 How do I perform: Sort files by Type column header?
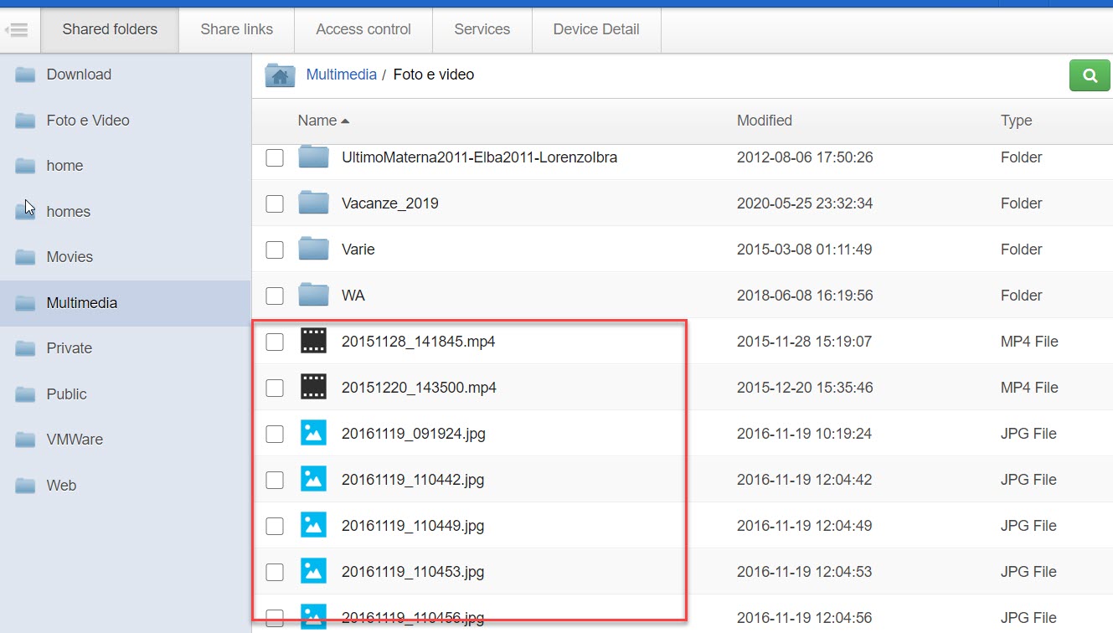(1016, 121)
